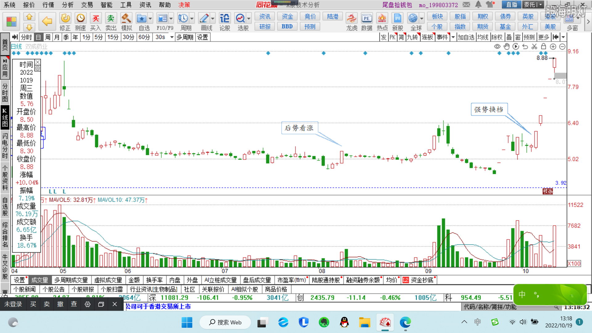Open the 分析 menu
Viewport: 592px width, 333px height.
tap(68, 5)
